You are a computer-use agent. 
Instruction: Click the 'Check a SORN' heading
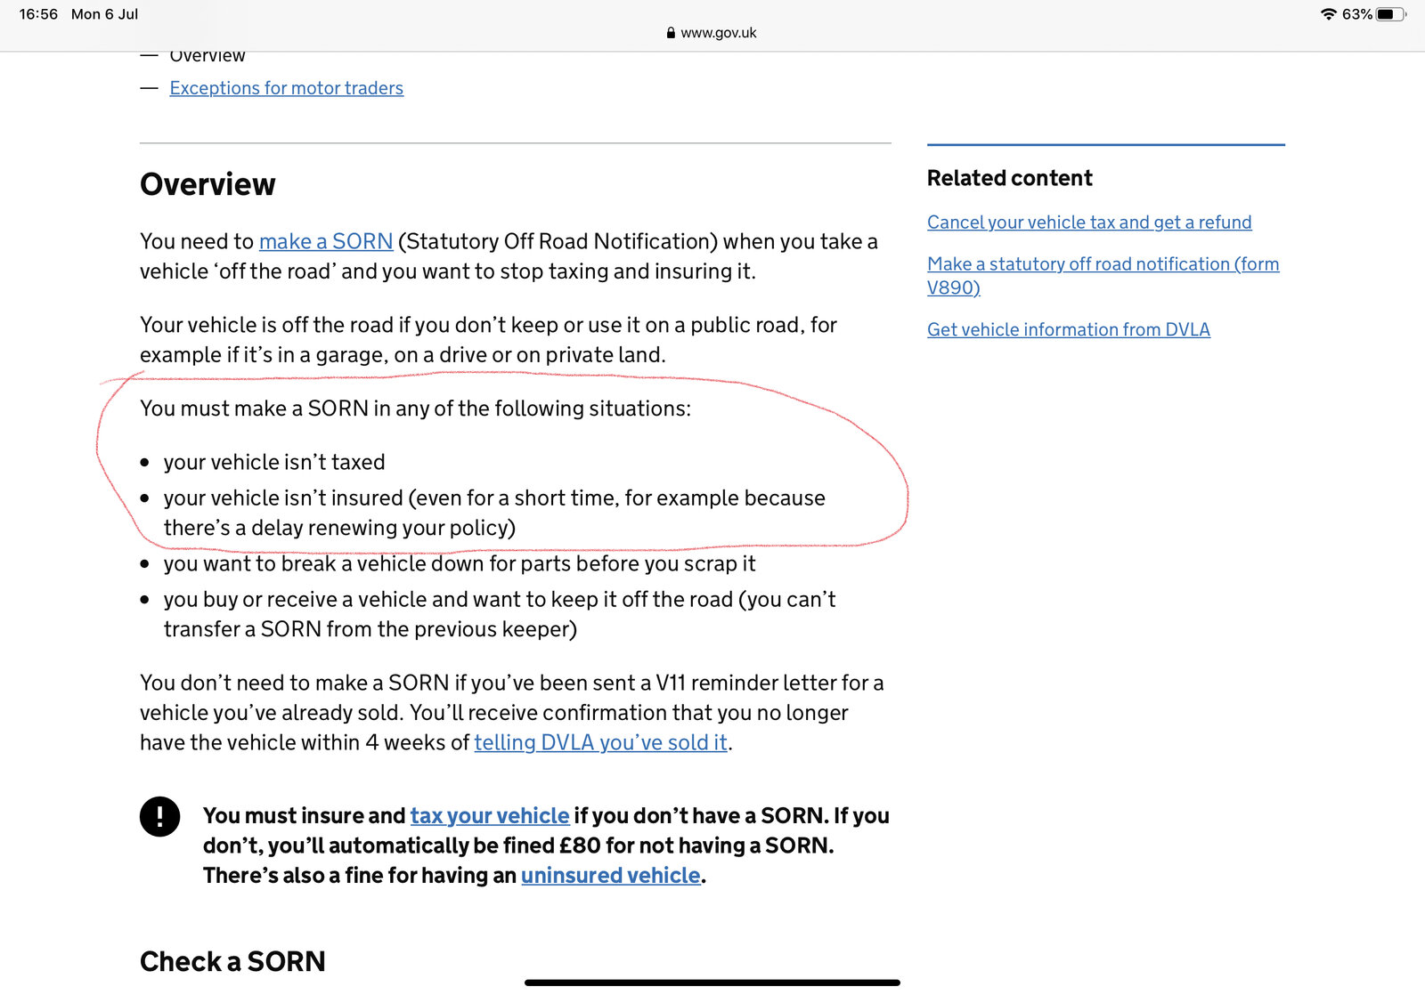pyautogui.click(x=232, y=961)
